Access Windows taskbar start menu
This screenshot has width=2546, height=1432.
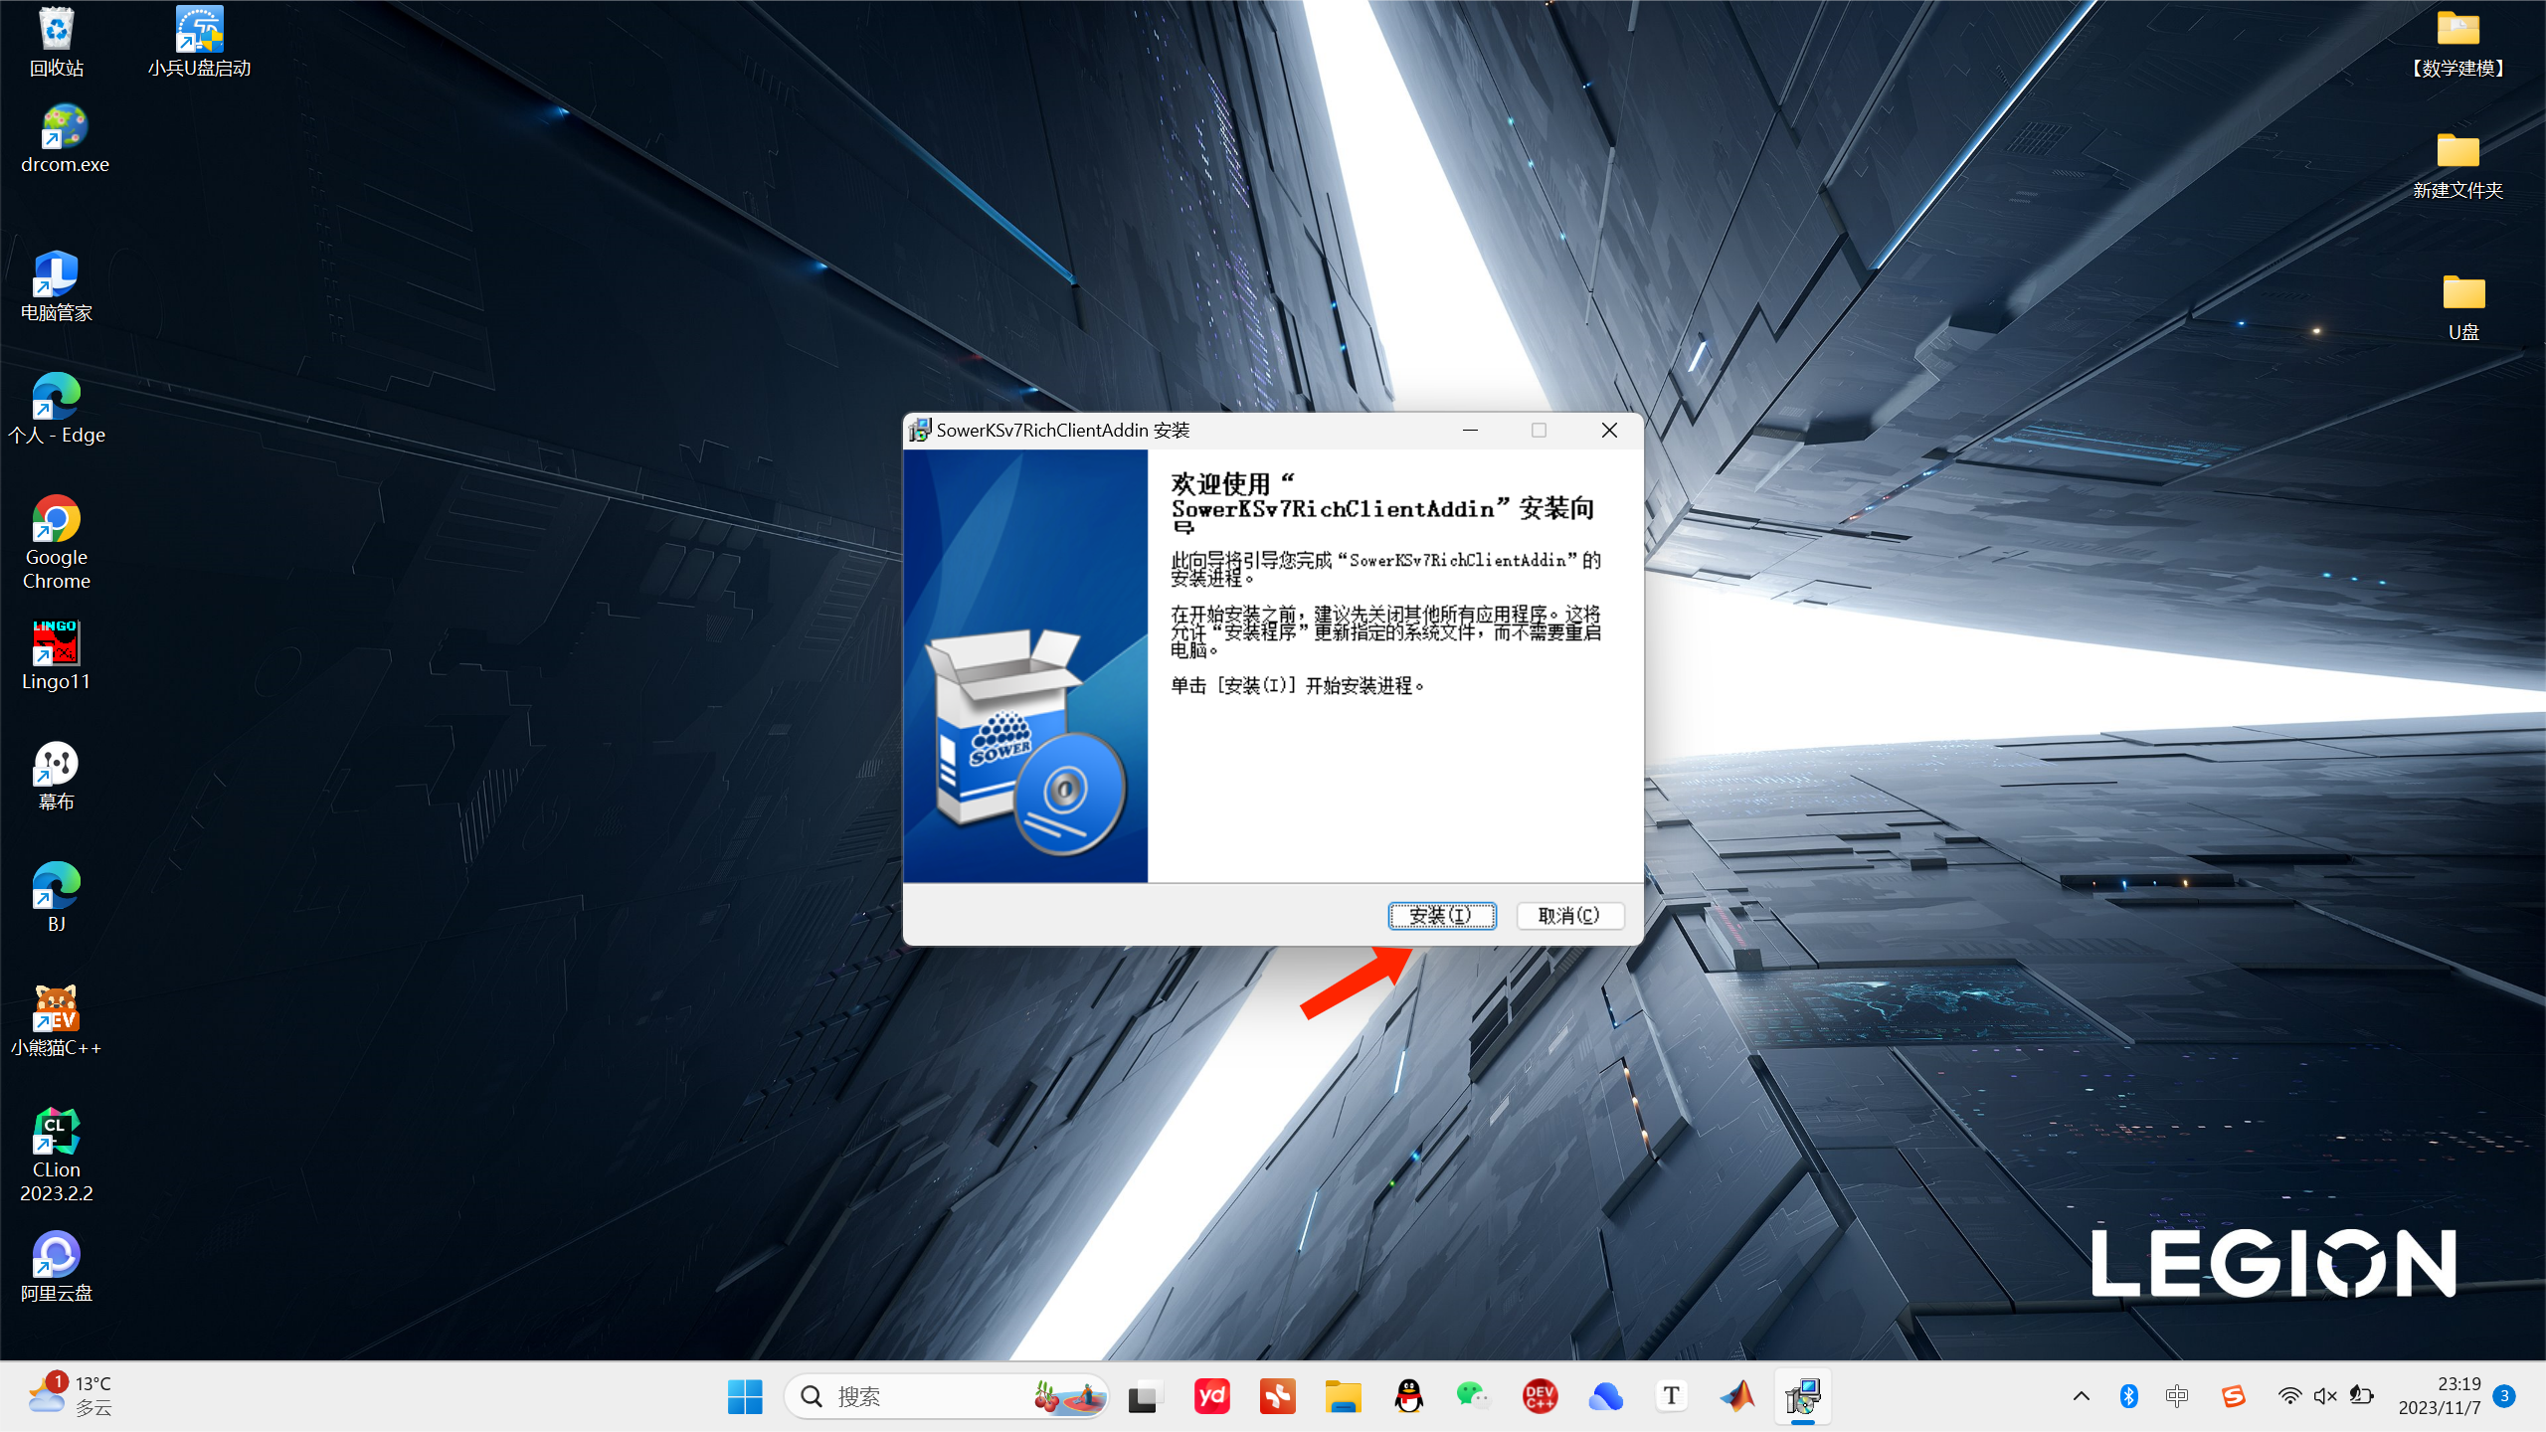(745, 1395)
